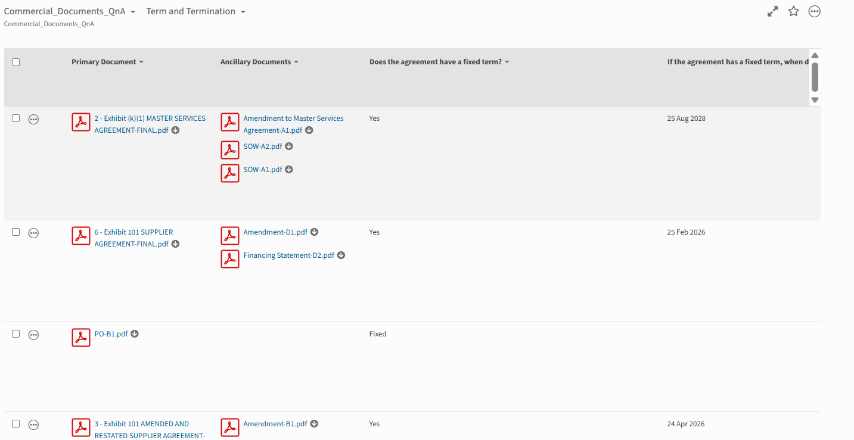This screenshot has height=440, width=854.
Task: Download arrow next to SOW-A1.pdf
Action: pos(289,169)
